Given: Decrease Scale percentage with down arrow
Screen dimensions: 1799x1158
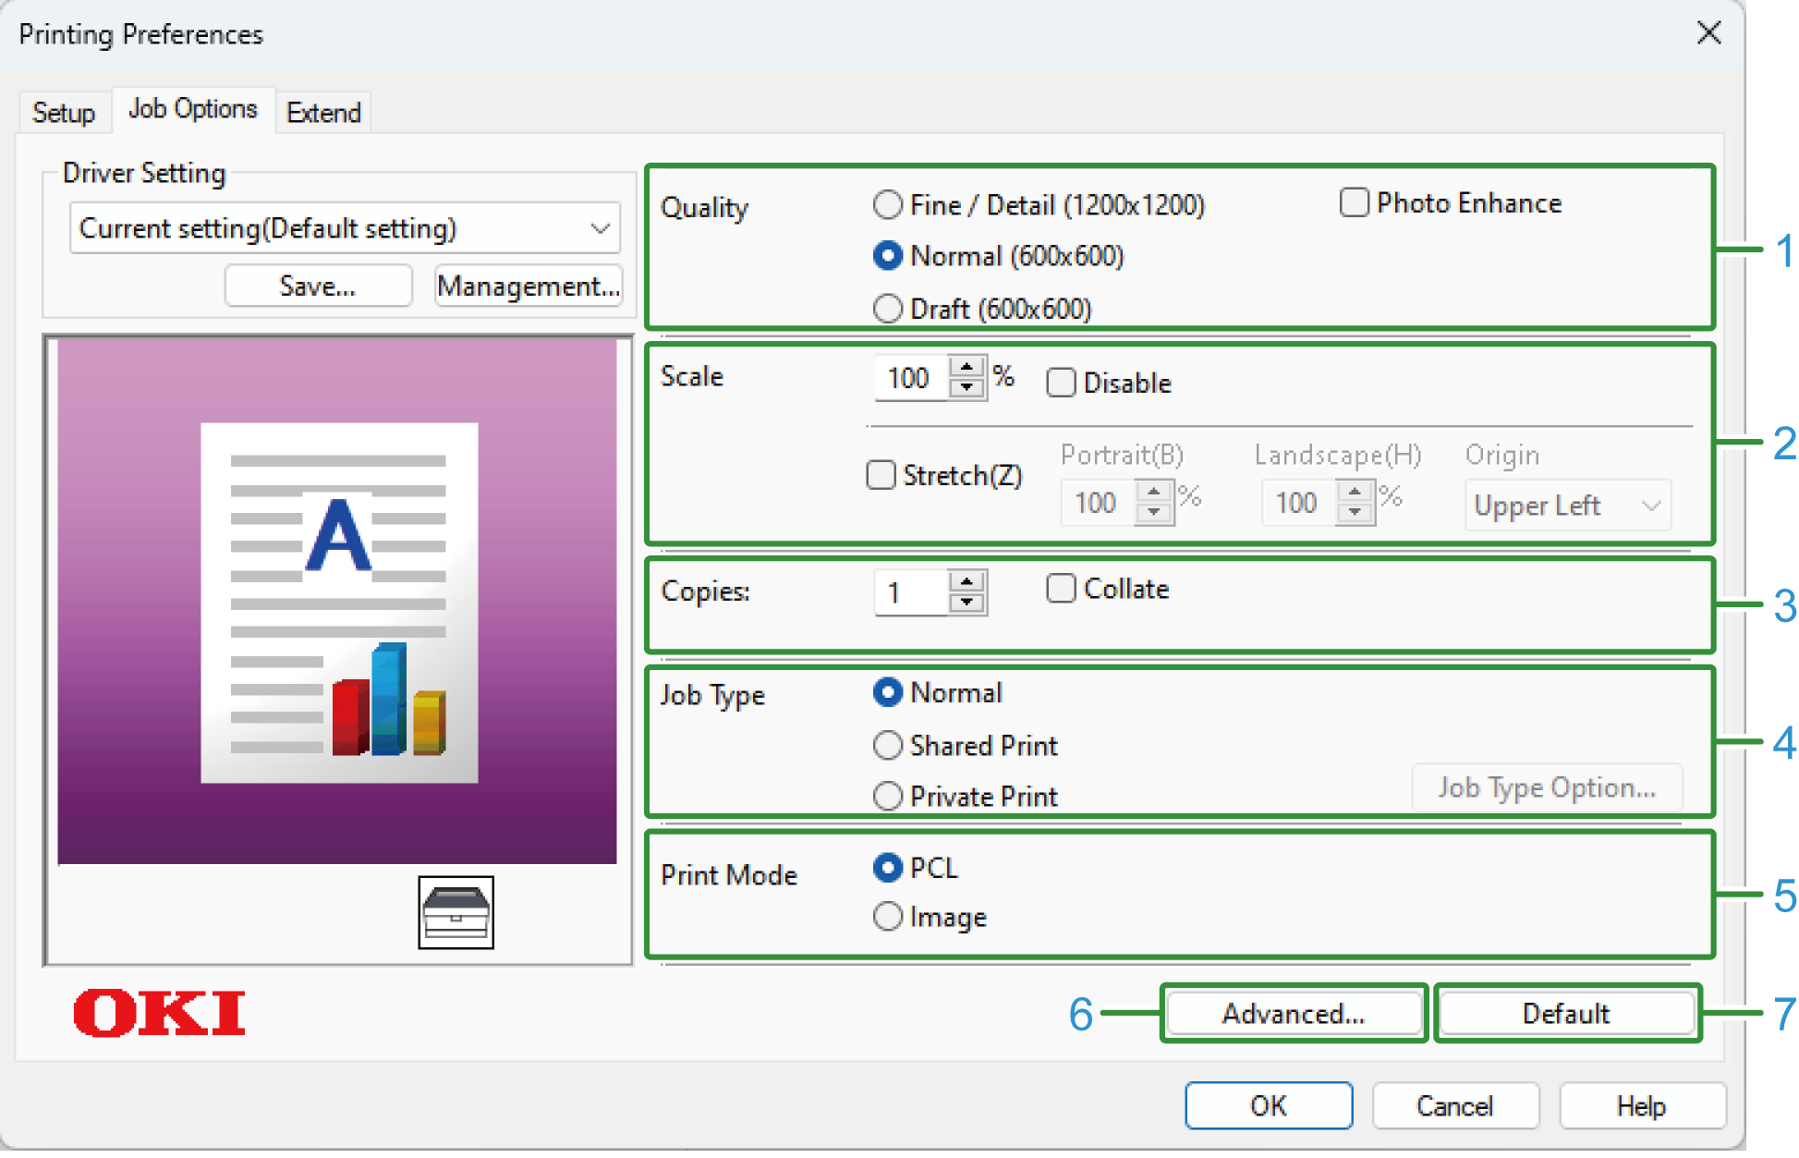Looking at the screenshot, I should pos(966,388).
